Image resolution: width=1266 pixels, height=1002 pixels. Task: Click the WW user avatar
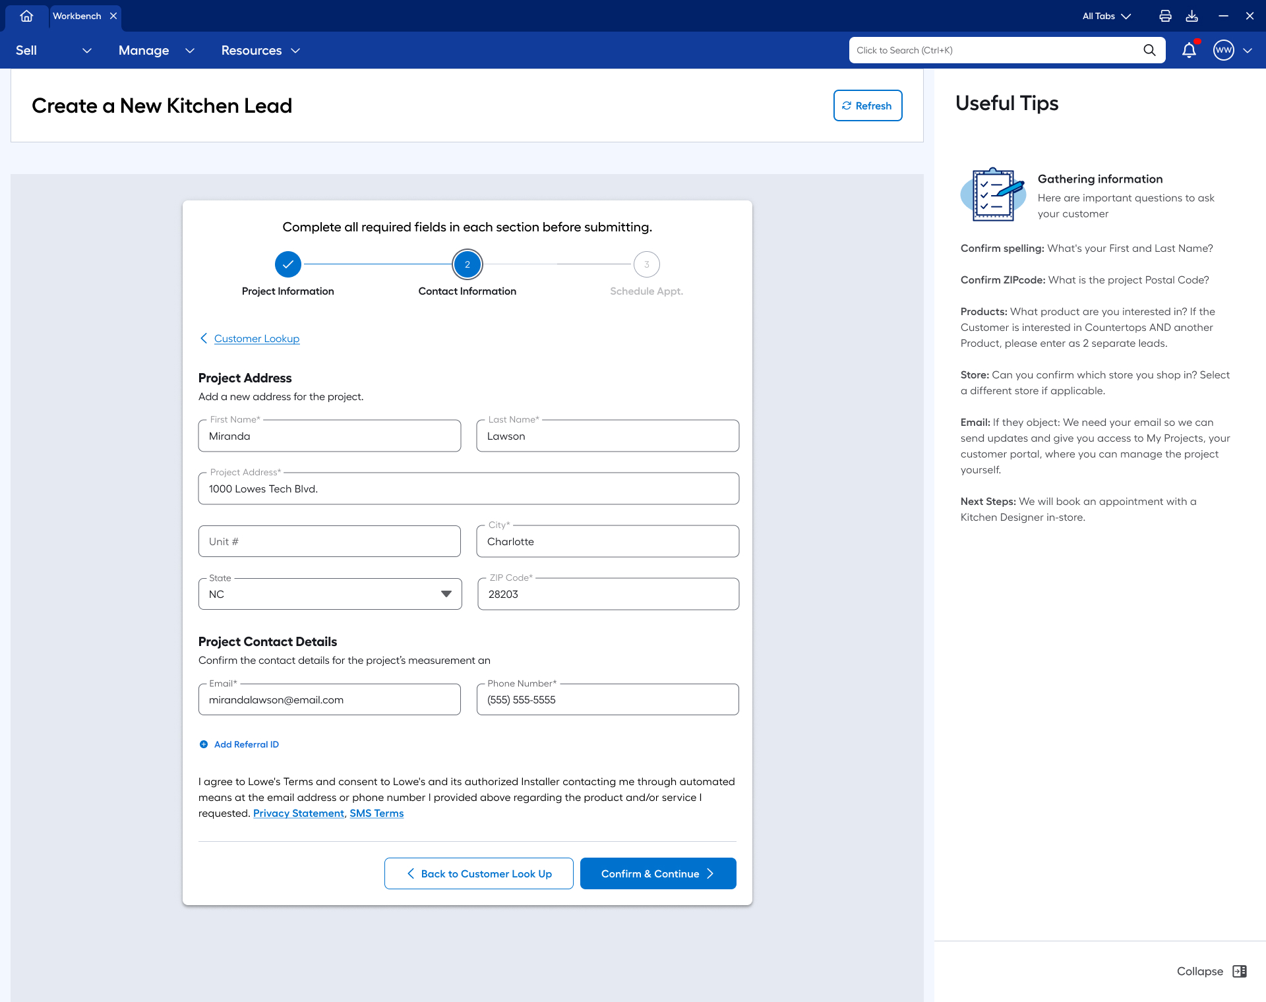click(x=1223, y=50)
